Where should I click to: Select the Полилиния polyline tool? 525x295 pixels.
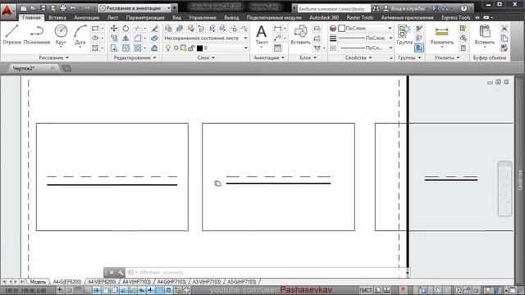[37, 34]
